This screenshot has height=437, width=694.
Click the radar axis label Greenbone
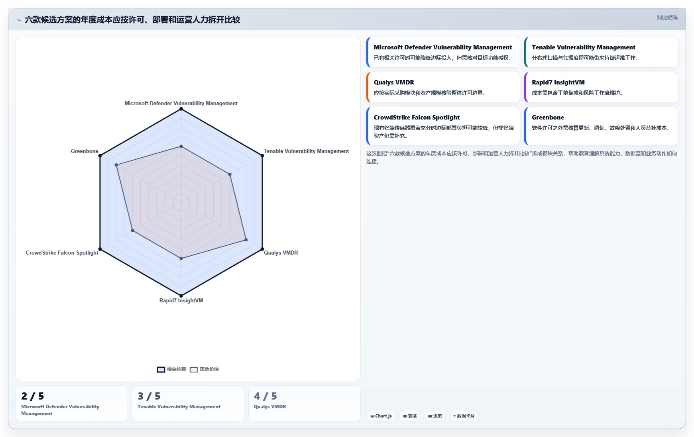pyautogui.click(x=85, y=151)
